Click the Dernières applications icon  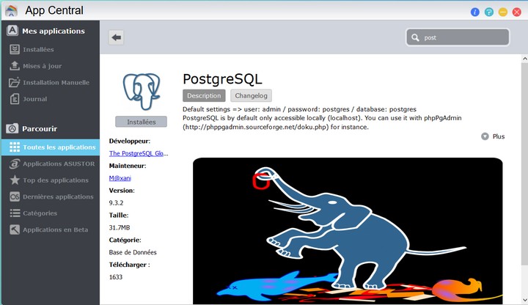pos(15,196)
